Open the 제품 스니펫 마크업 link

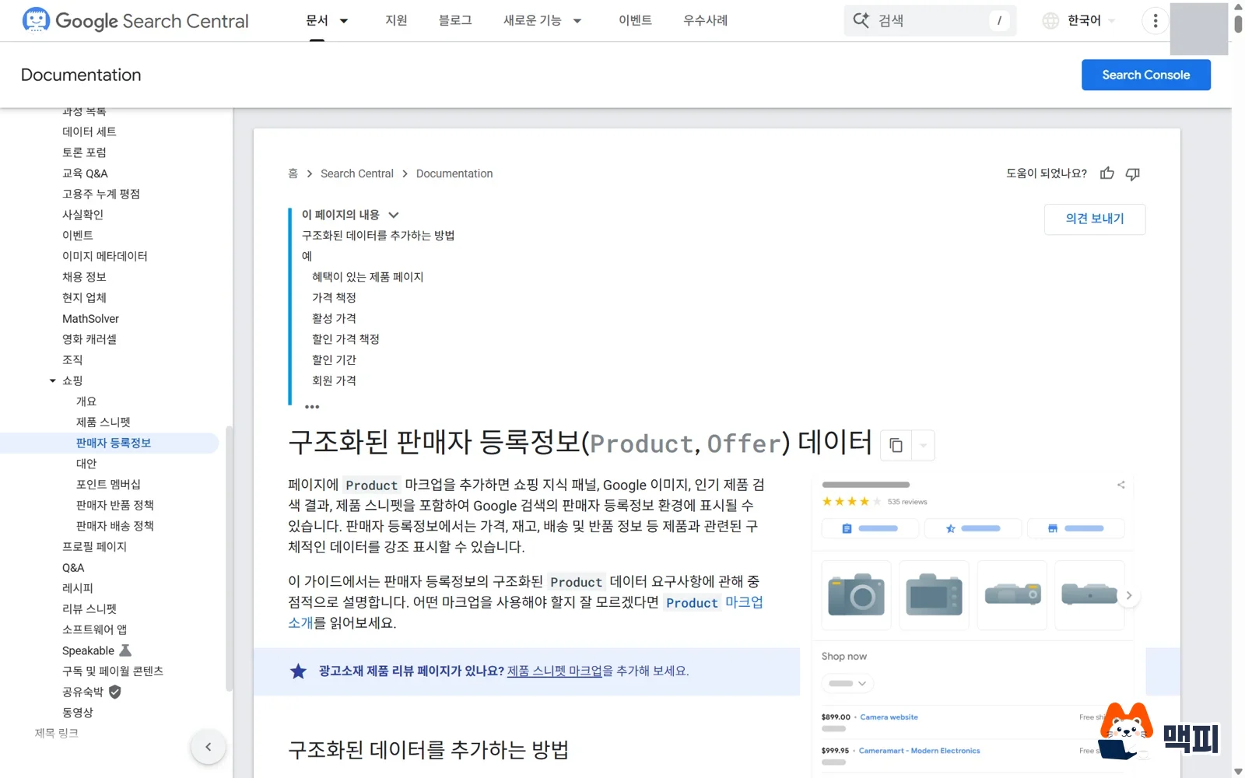pos(556,671)
